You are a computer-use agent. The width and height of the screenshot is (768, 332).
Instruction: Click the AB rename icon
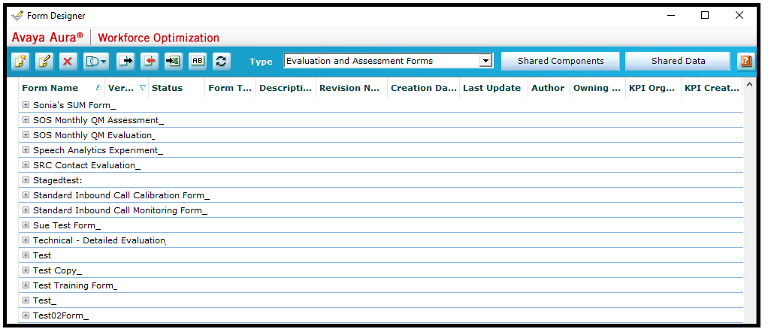click(198, 61)
